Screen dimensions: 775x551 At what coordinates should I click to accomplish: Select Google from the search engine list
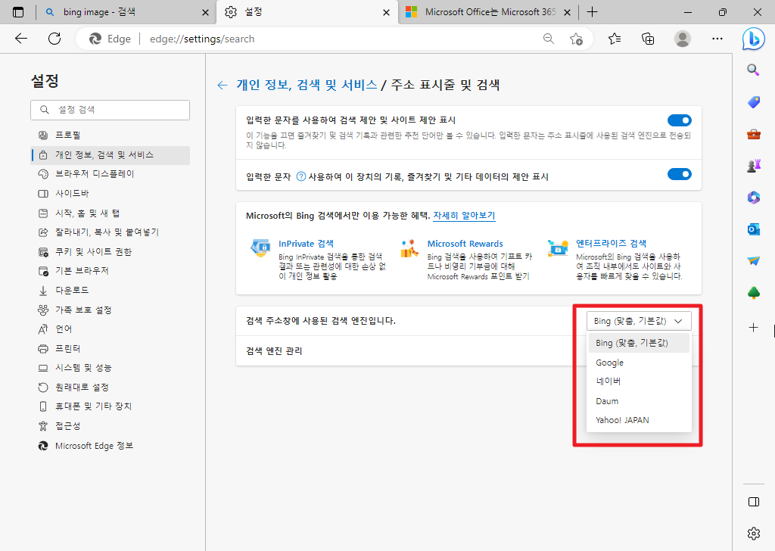pyautogui.click(x=639, y=363)
